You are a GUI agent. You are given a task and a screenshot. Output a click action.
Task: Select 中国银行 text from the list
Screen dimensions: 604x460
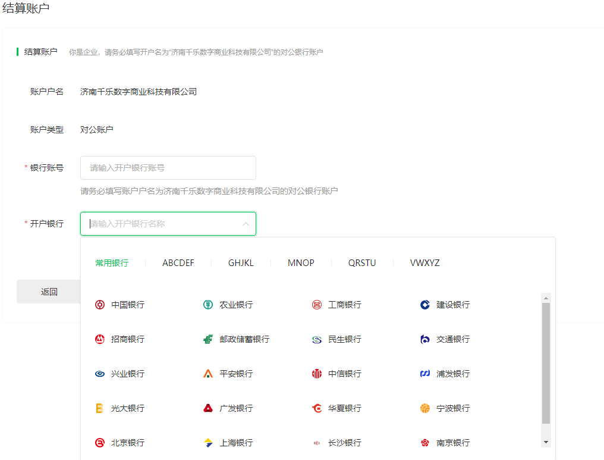(x=128, y=305)
